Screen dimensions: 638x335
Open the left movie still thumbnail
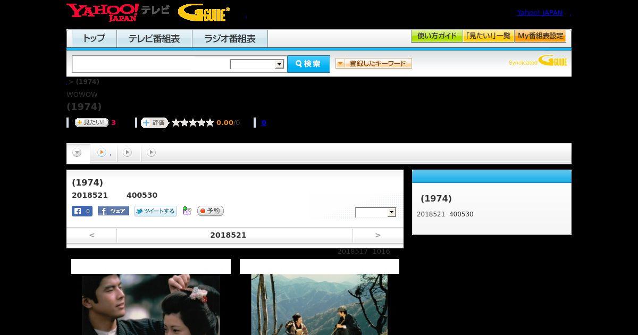click(x=151, y=304)
